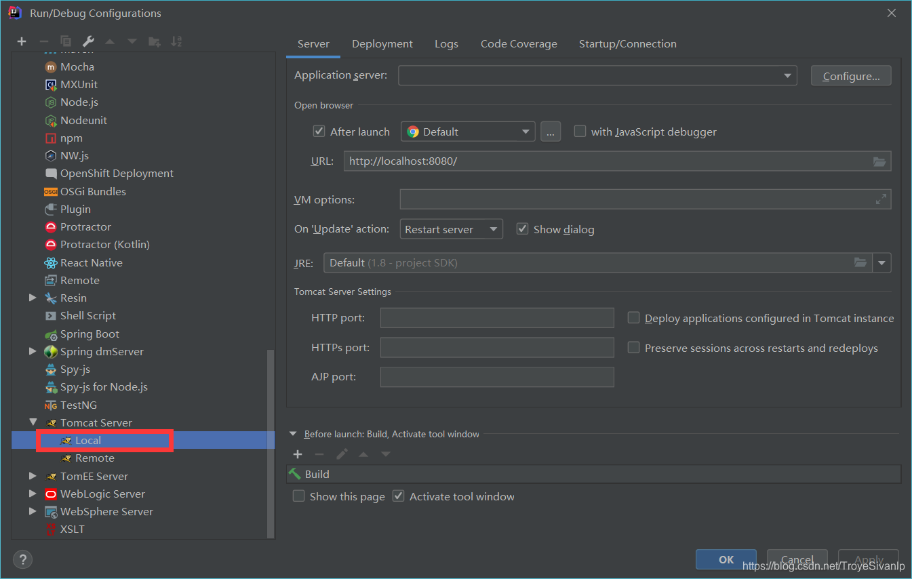Open Edit defaults wrench icon
Viewport: 912px width, 579px height.
[88, 41]
